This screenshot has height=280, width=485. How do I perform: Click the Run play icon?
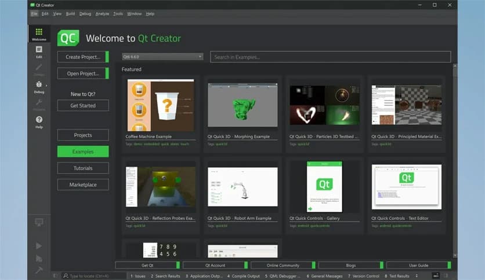pyautogui.click(x=39, y=246)
